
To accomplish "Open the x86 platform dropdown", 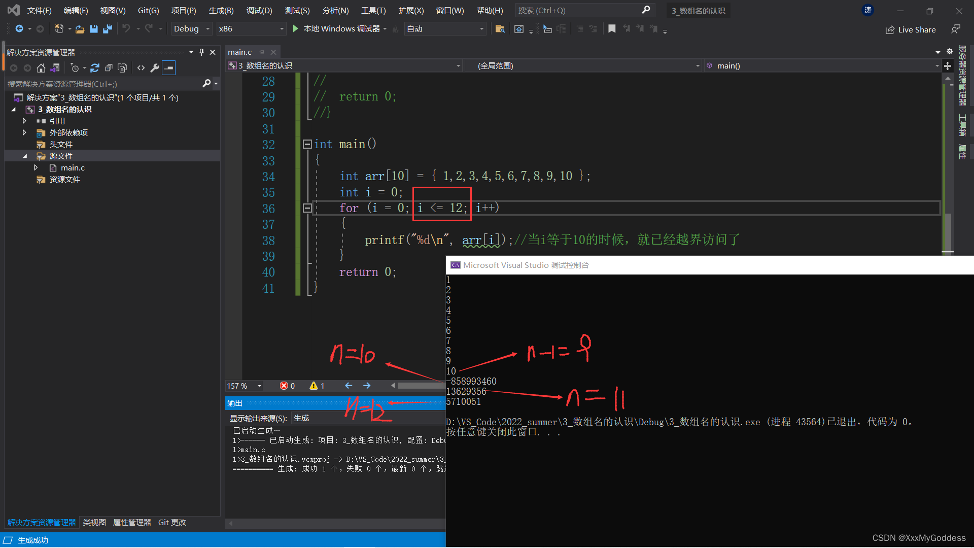I will (251, 29).
